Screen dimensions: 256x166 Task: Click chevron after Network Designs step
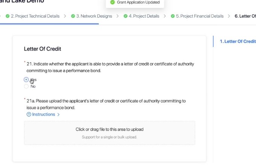coord(117,16)
